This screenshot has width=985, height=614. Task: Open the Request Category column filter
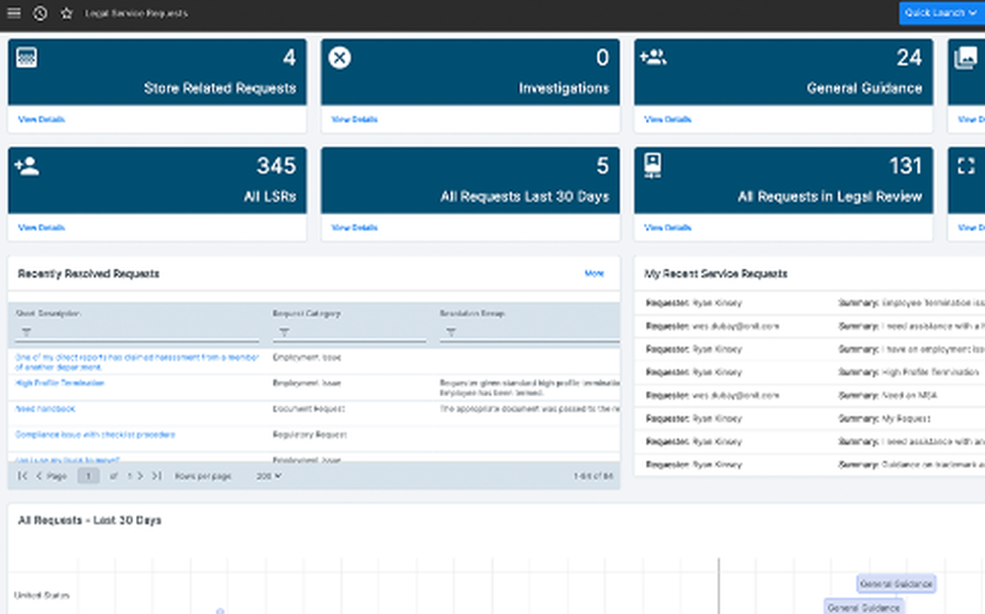284,332
